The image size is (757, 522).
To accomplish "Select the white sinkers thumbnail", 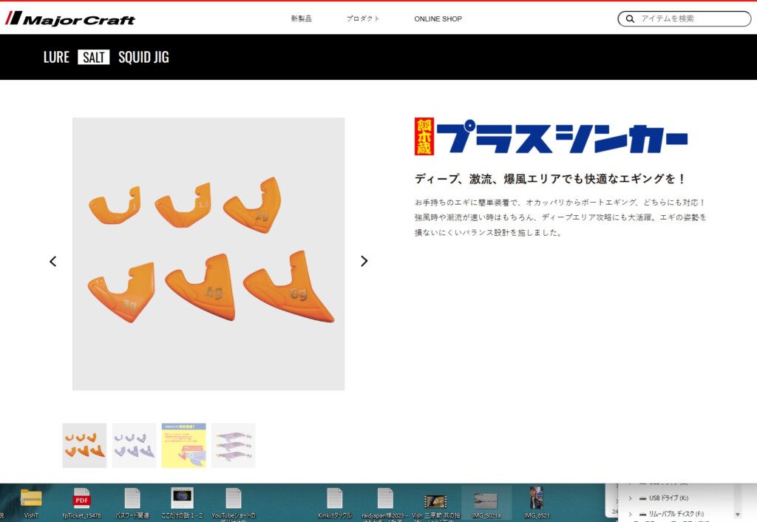I will click(x=134, y=445).
